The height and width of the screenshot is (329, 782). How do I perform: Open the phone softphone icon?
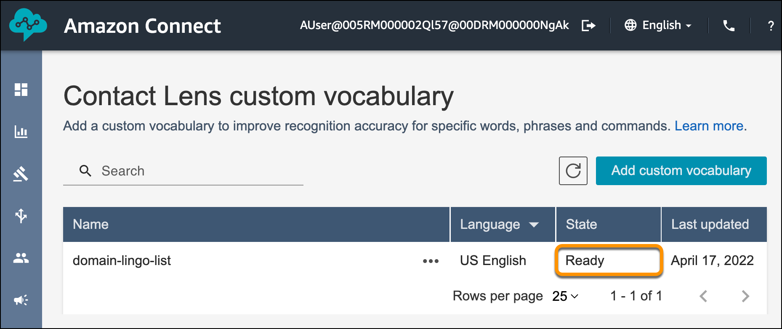point(729,26)
